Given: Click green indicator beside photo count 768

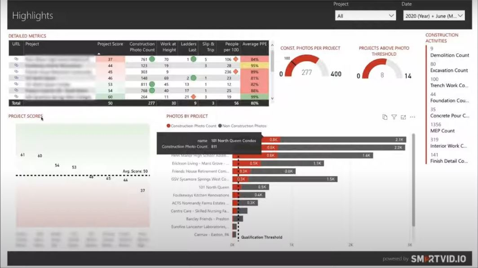Looking at the screenshot, I should click(x=152, y=90).
